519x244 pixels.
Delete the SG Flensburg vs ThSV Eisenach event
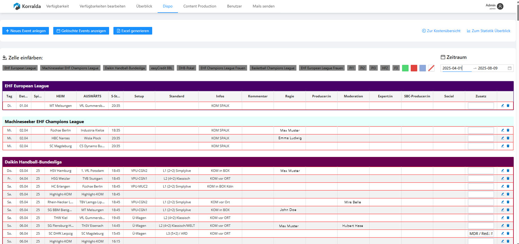pyautogui.click(x=508, y=226)
